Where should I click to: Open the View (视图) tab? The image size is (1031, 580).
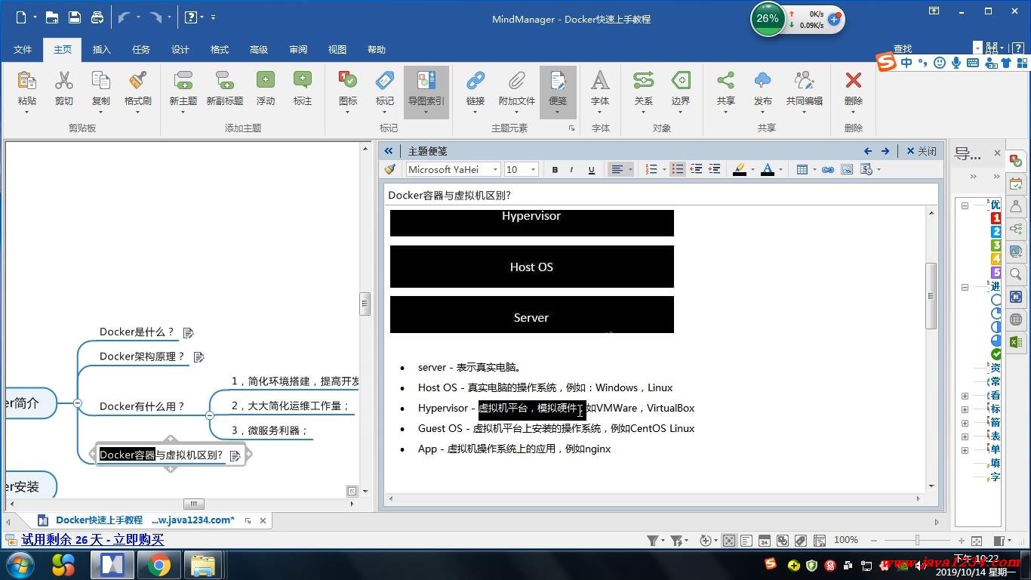tap(337, 49)
